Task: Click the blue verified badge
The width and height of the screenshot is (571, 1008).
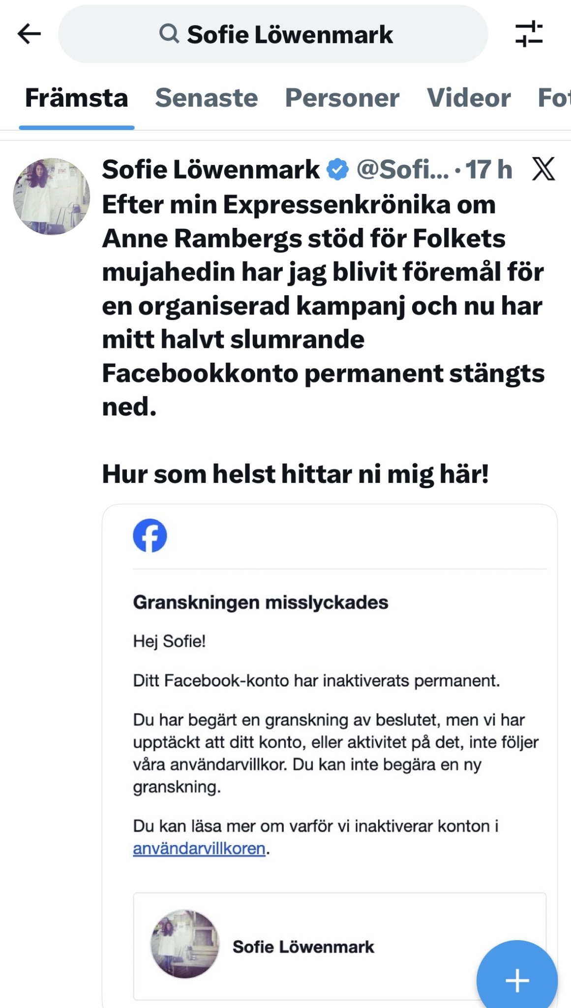Action: point(338,170)
